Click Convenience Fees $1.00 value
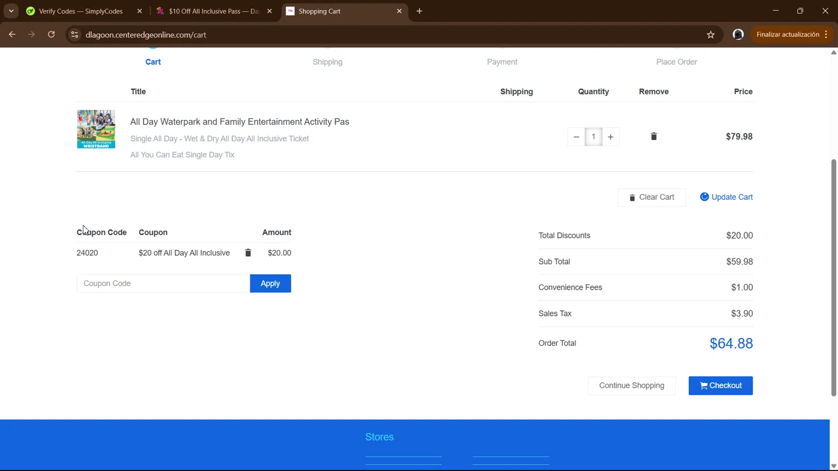Image resolution: width=838 pixels, height=471 pixels. pos(742,287)
